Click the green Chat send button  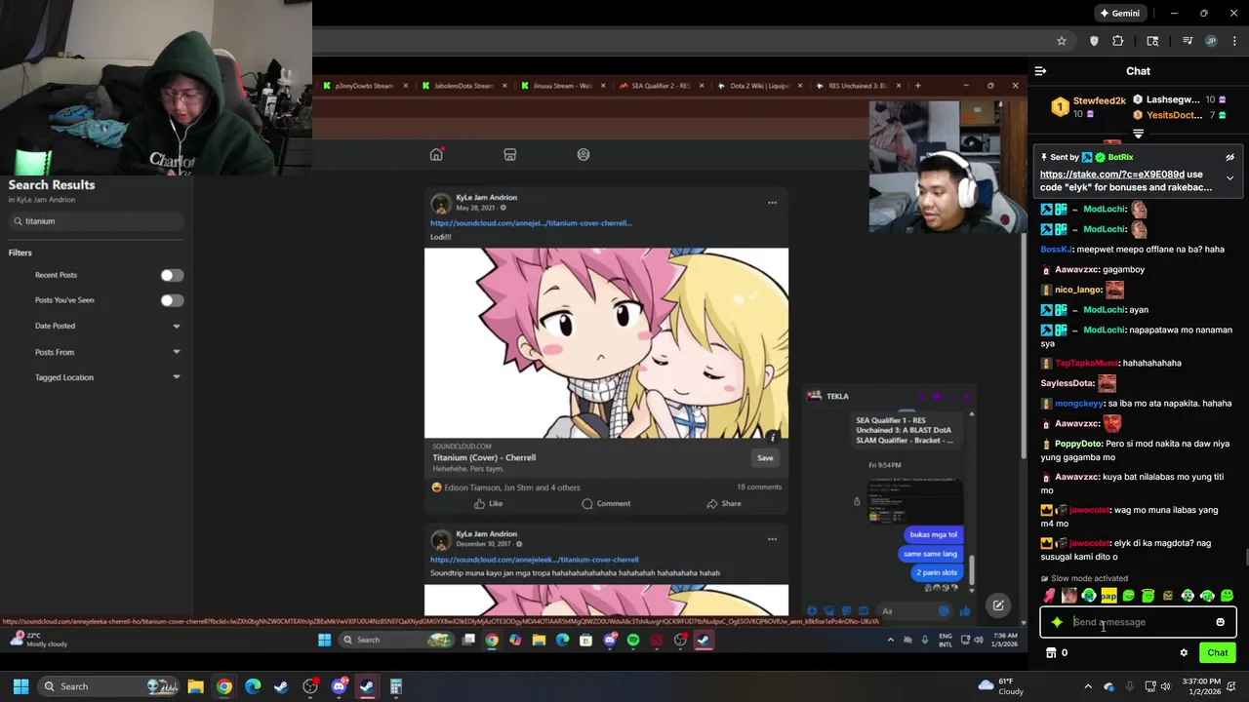pos(1218,653)
